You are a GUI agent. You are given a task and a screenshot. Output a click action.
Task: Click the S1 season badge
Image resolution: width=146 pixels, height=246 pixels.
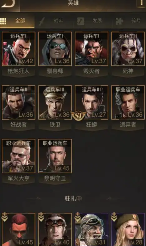tap(78, 116)
